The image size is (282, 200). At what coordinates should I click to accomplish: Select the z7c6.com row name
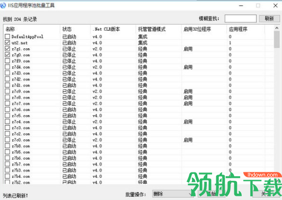coord(21,109)
